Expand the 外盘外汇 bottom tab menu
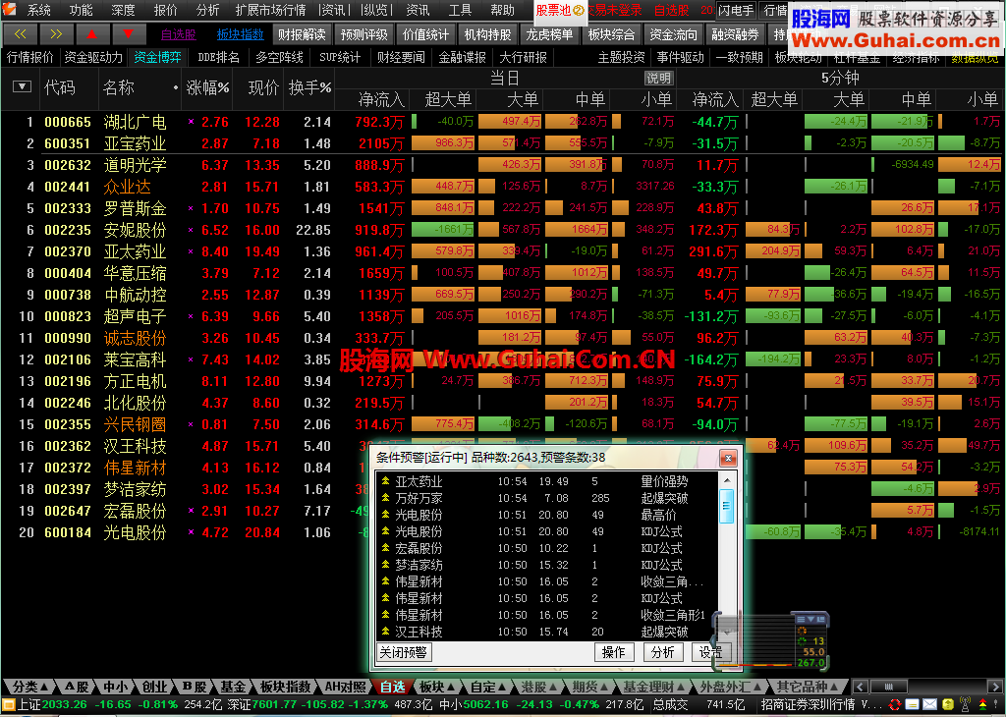This screenshot has height=717, width=1006. pyautogui.click(x=730, y=687)
